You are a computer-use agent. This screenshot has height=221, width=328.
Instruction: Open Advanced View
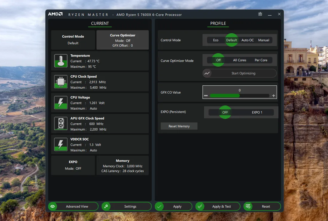73,206
